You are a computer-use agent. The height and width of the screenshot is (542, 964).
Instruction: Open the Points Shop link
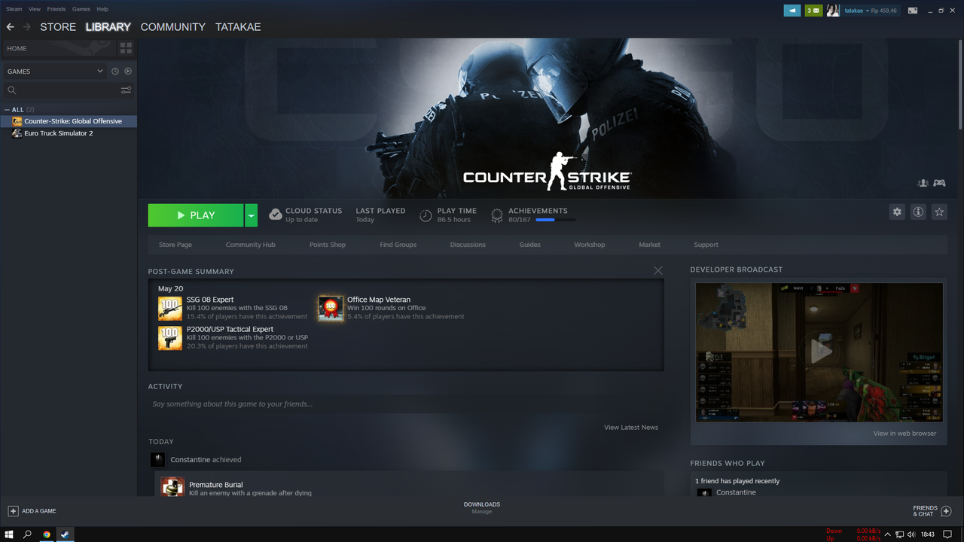tap(328, 245)
